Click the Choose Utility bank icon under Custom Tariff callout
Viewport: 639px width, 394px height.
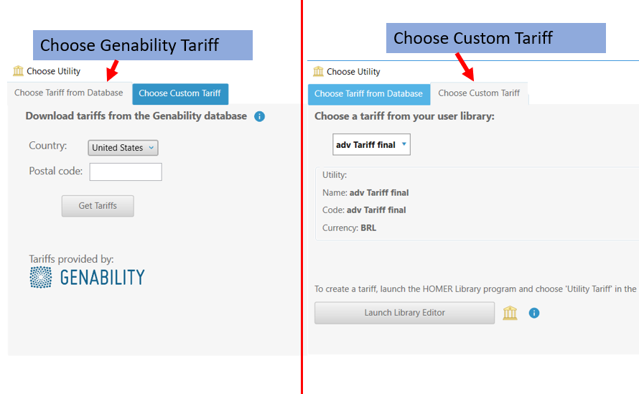(319, 71)
